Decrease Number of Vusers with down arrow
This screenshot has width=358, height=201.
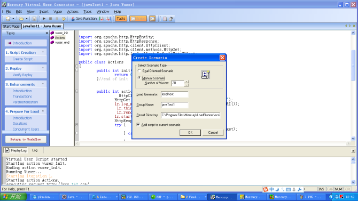tap(186, 85)
